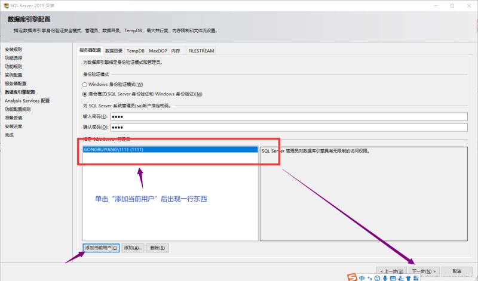Toggle the 中 Chinese/English mode icon
478x281 pixels.
[362, 278]
